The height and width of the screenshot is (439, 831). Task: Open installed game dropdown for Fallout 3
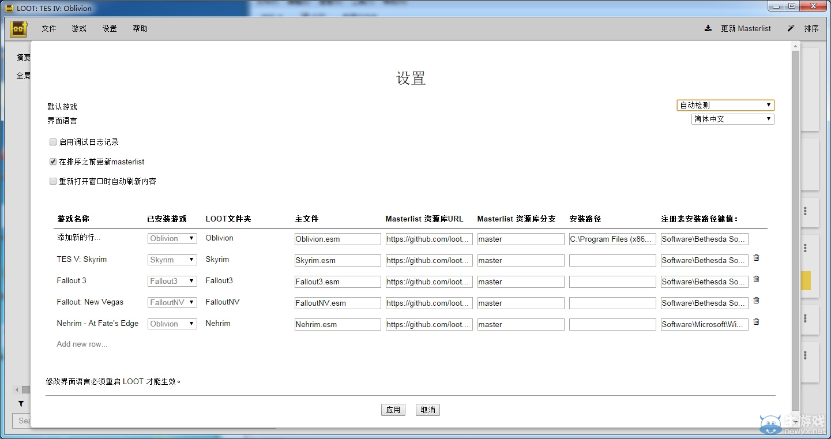click(172, 281)
